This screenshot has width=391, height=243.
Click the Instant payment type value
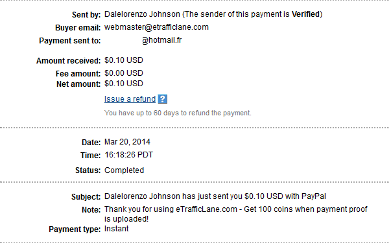coord(117,229)
